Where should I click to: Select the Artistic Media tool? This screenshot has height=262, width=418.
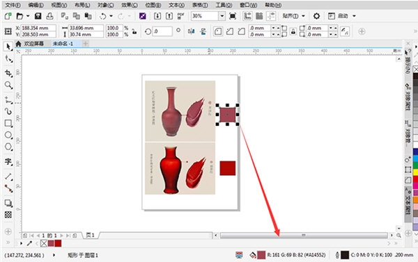tap(8, 111)
